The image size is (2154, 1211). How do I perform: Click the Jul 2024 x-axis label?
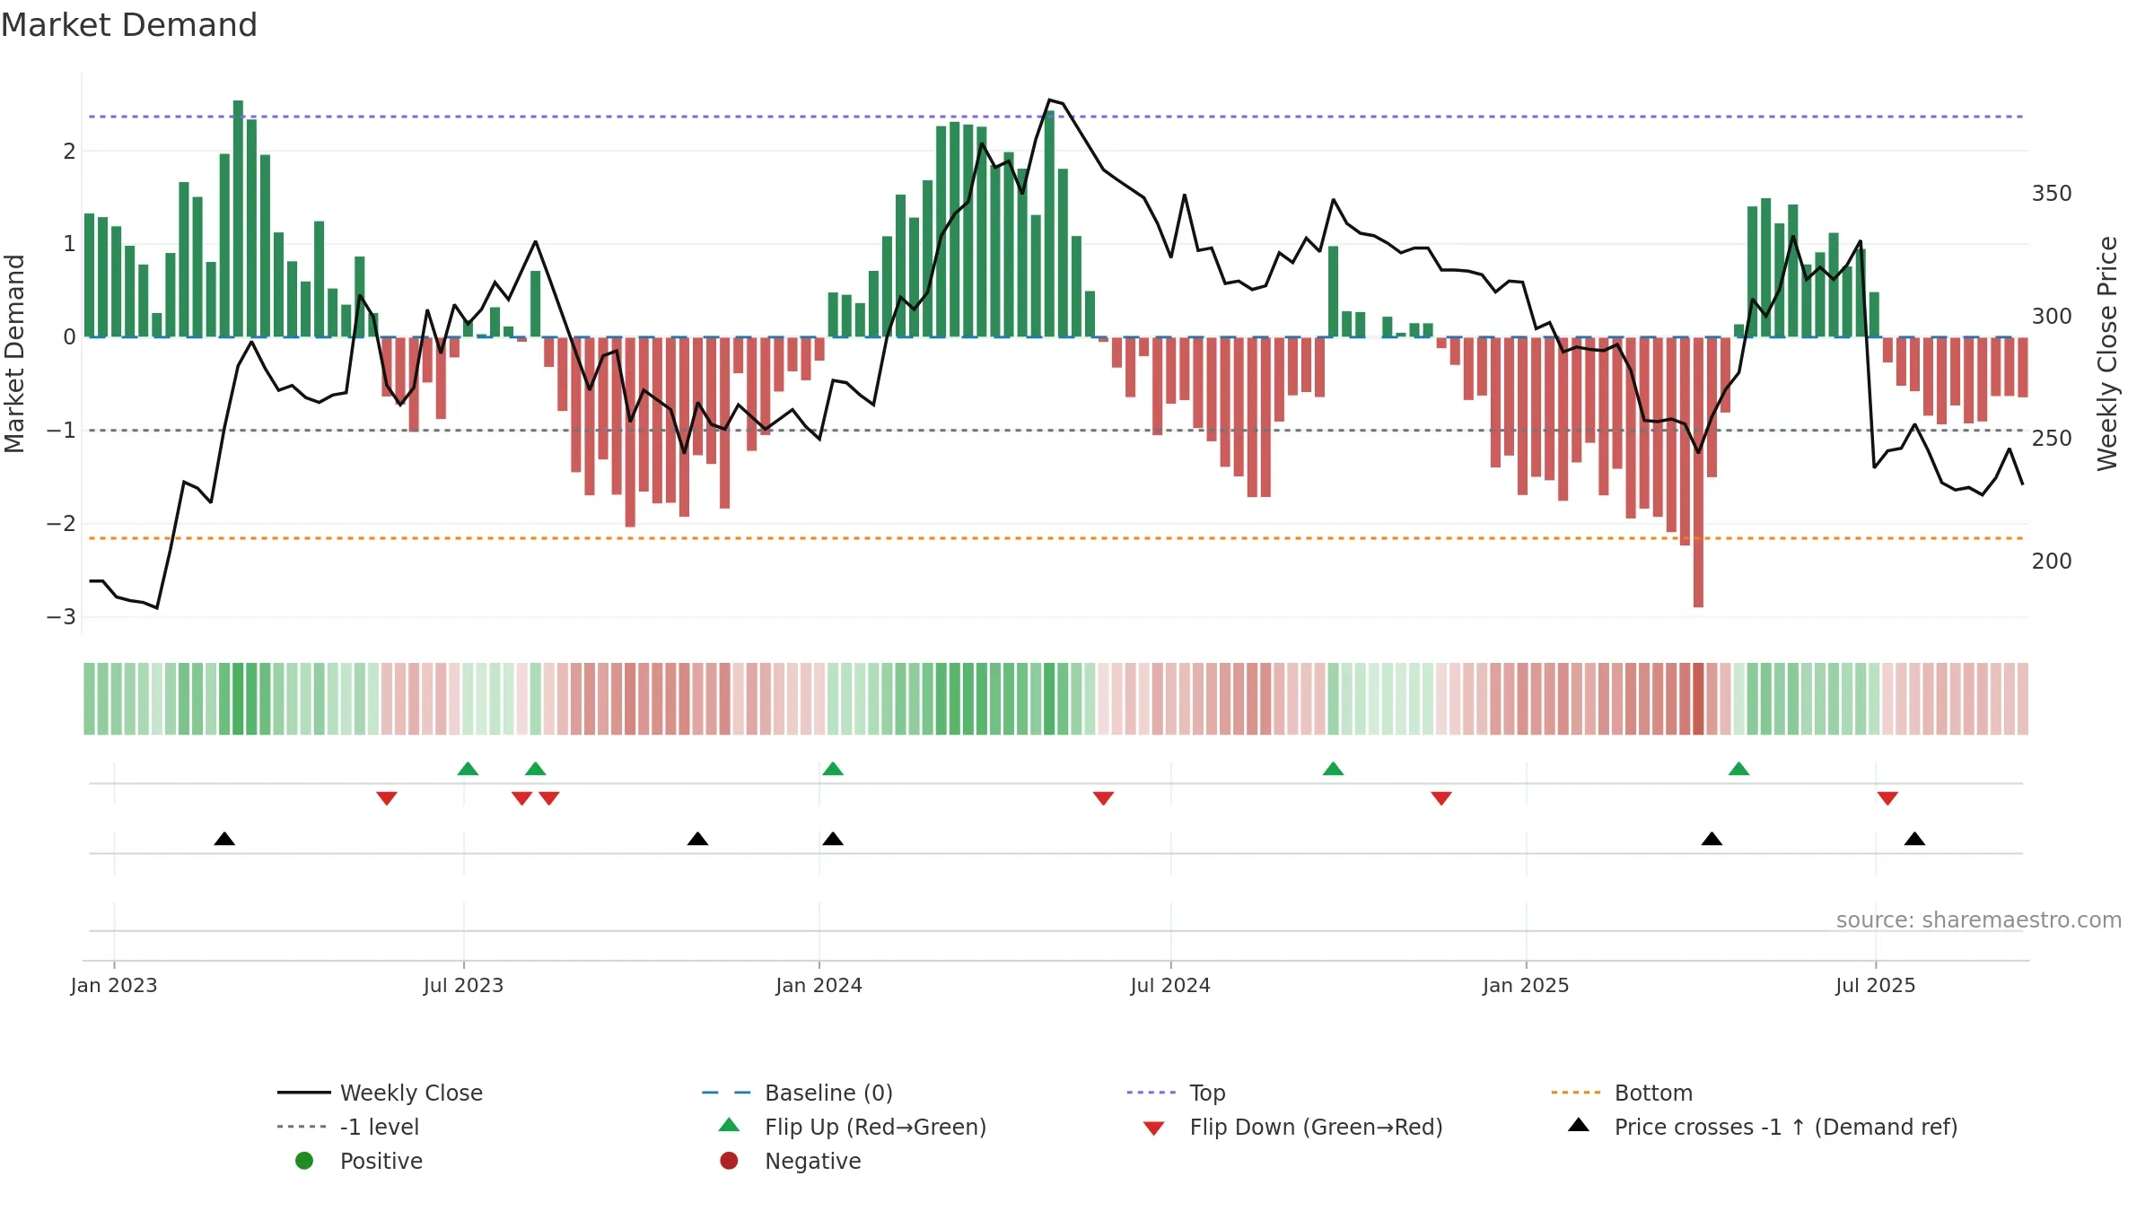(1170, 985)
